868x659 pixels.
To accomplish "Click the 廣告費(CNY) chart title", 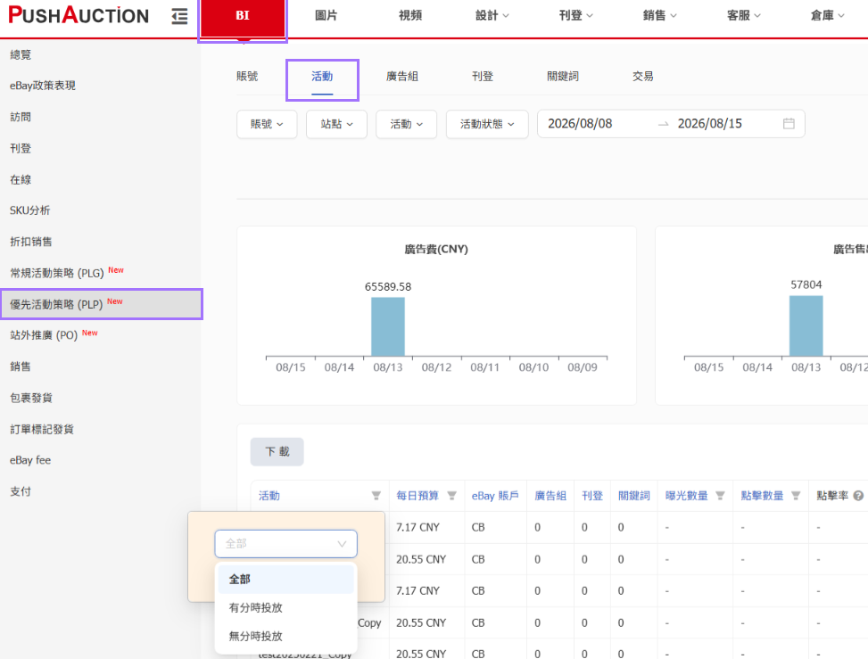I will pyautogui.click(x=436, y=250).
